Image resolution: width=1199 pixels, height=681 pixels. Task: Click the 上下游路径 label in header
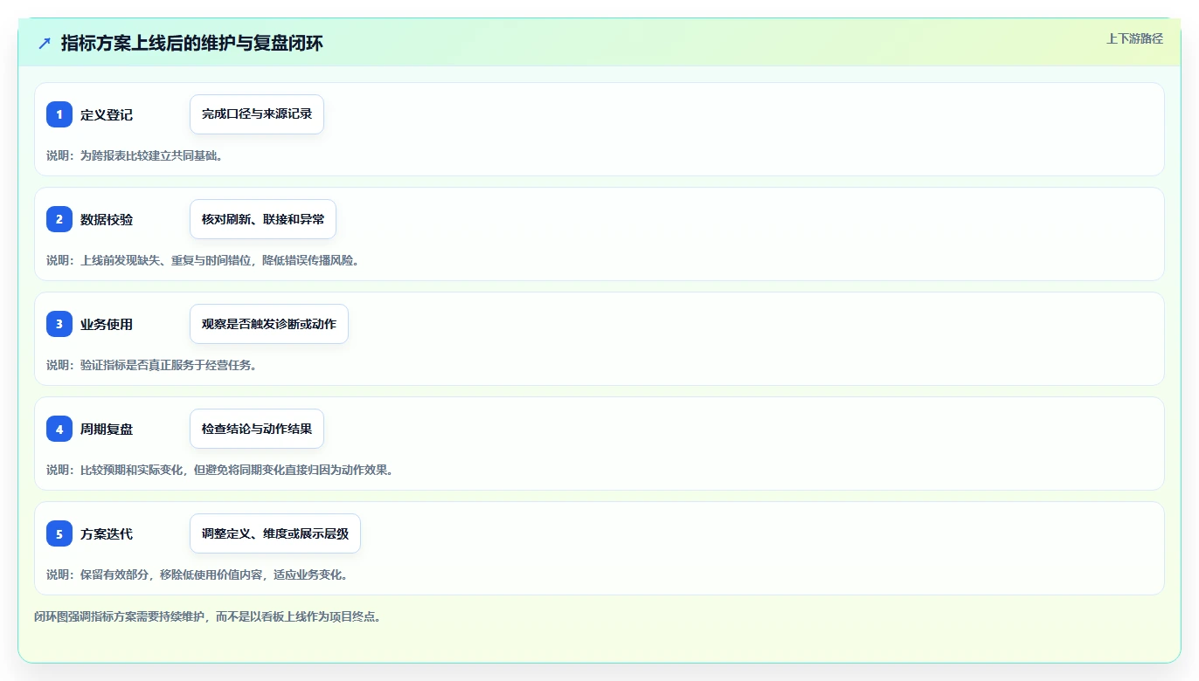(x=1134, y=38)
